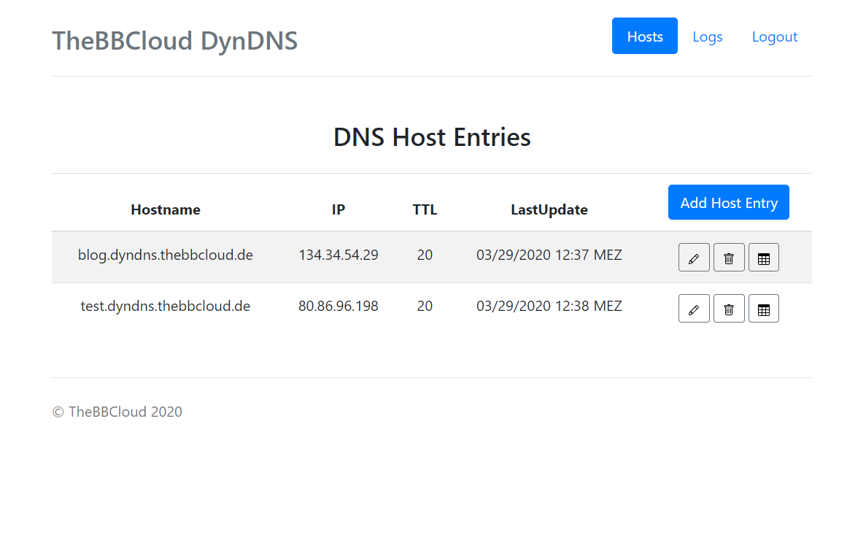Image resolution: width=866 pixels, height=551 pixels.
Task: Open table icon for test.dyndns.thebbcloud.de row
Action: [x=764, y=309]
